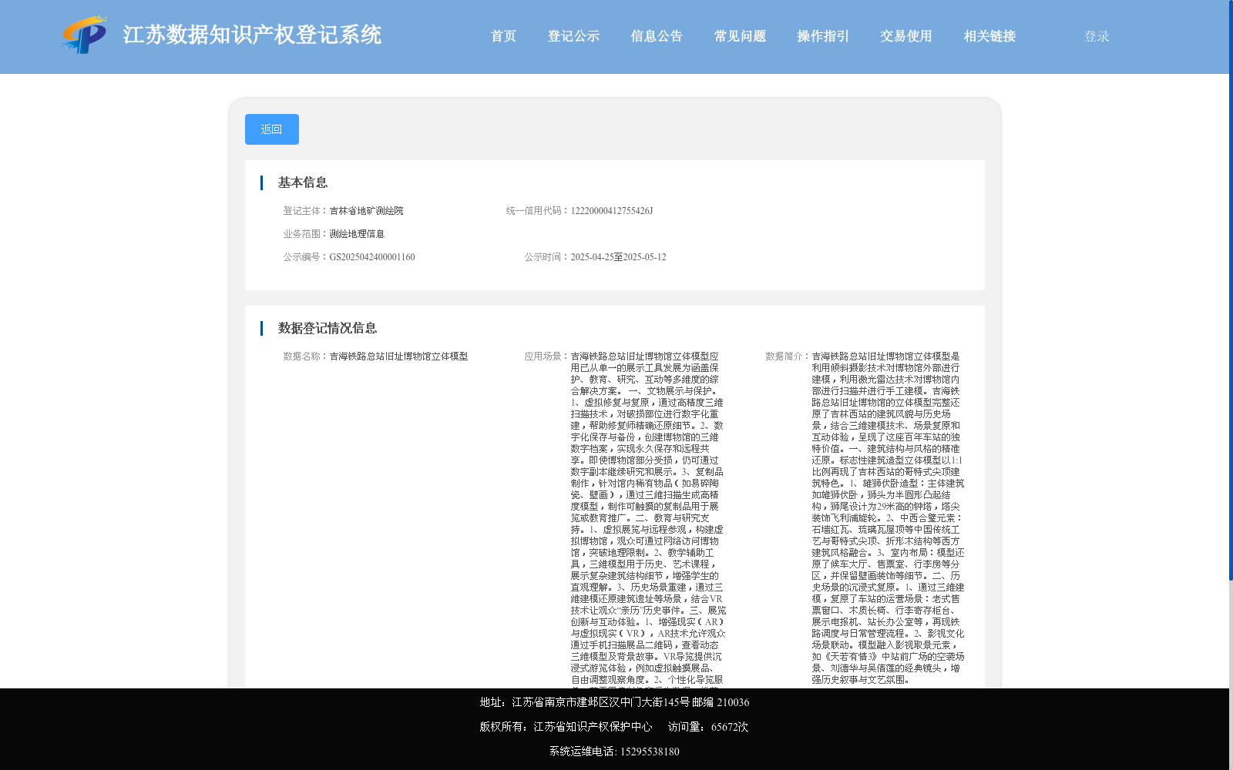Open the 首页 menu item
Image resolution: width=1233 pixels, height=770 pixels.
click(503, 36)
